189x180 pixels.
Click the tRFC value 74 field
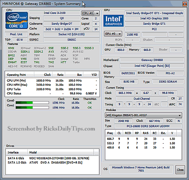coord(180,104)
